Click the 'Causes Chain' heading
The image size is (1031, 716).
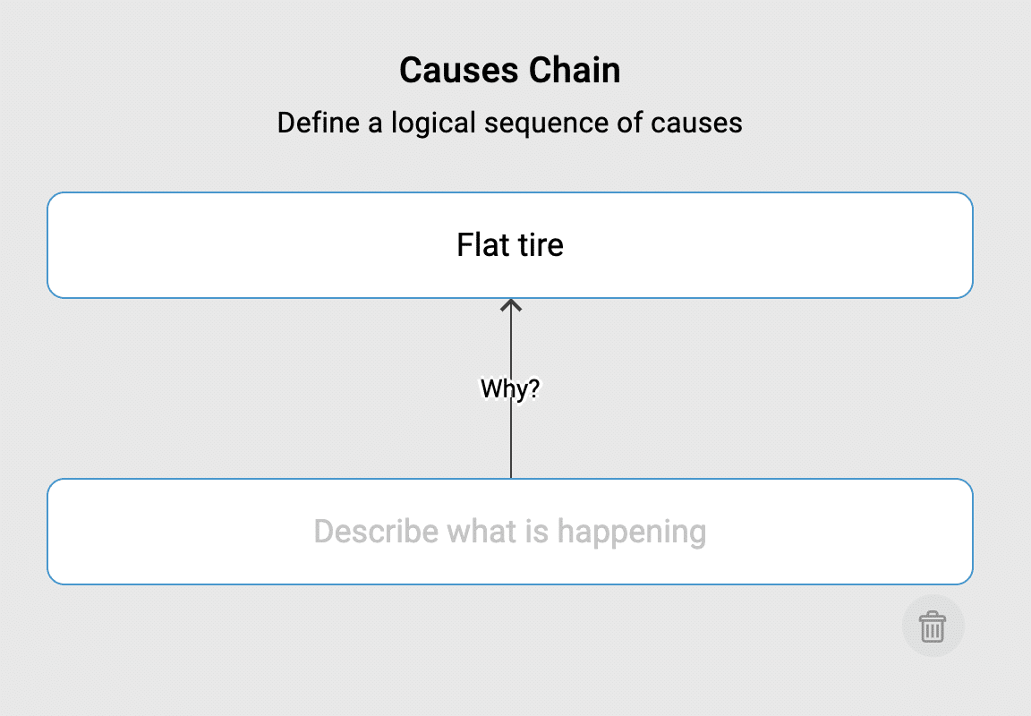[x=509, y=70]
